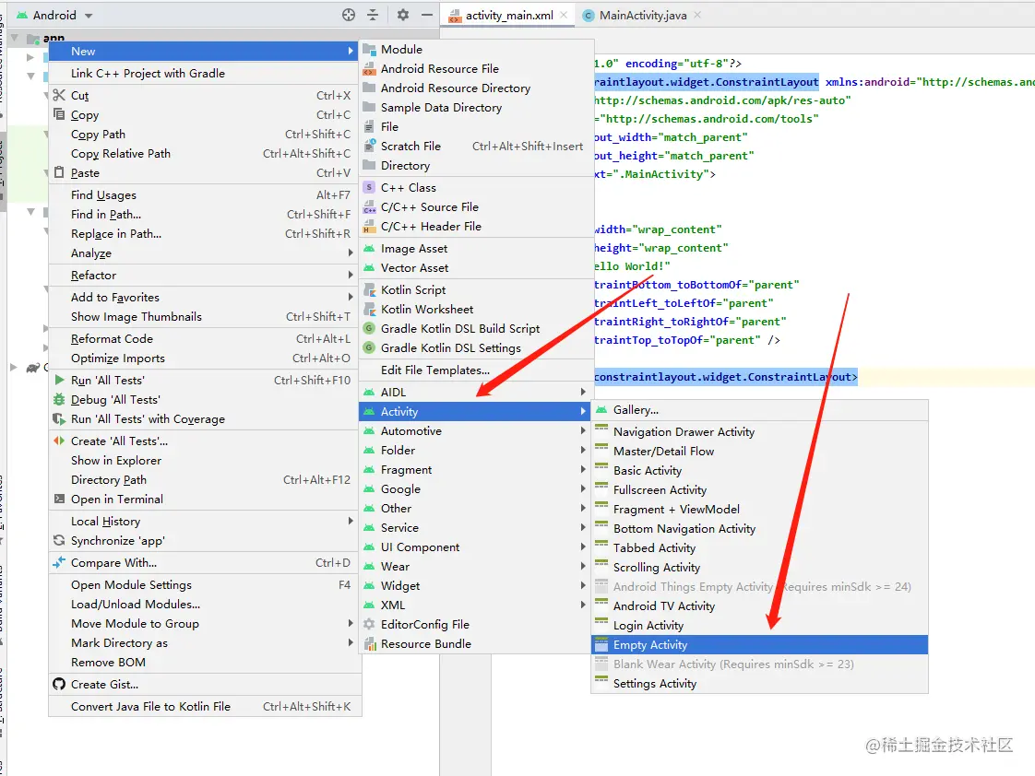Expand Local History submenu

point(205,521)
